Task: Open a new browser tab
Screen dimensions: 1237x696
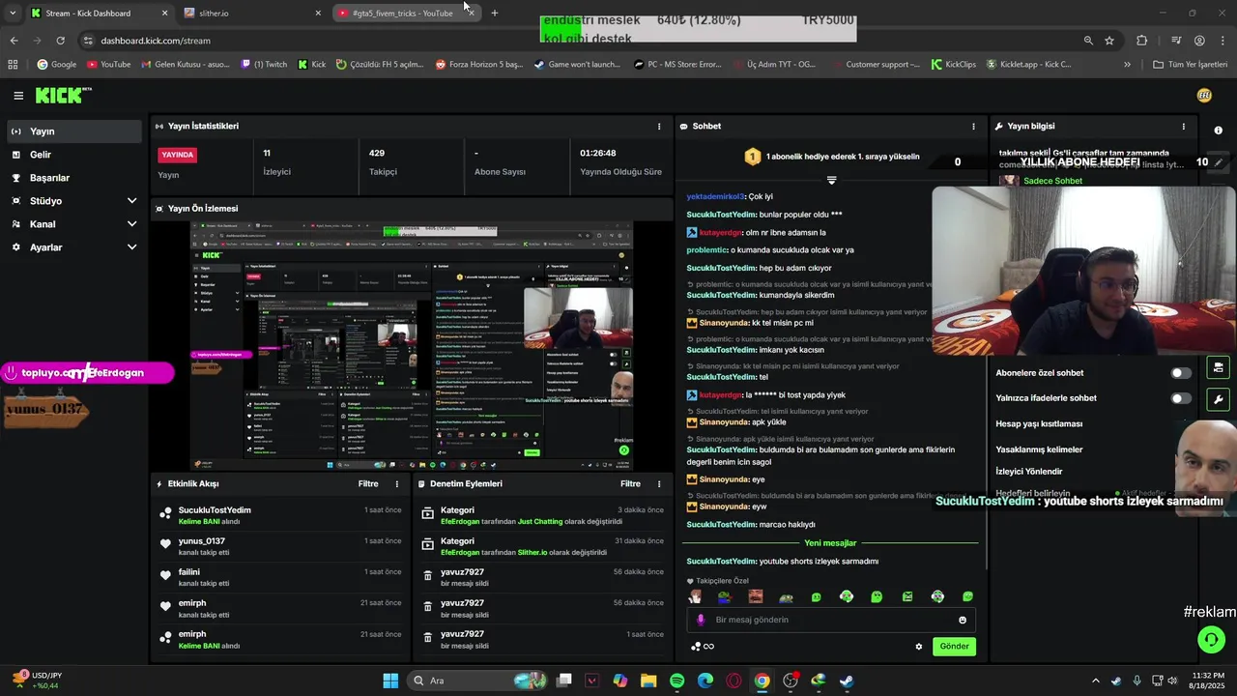Action: pyautogui.click(x=495, y=14)
